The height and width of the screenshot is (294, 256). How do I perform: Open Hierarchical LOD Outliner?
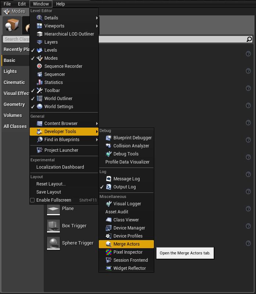[69, 34]
